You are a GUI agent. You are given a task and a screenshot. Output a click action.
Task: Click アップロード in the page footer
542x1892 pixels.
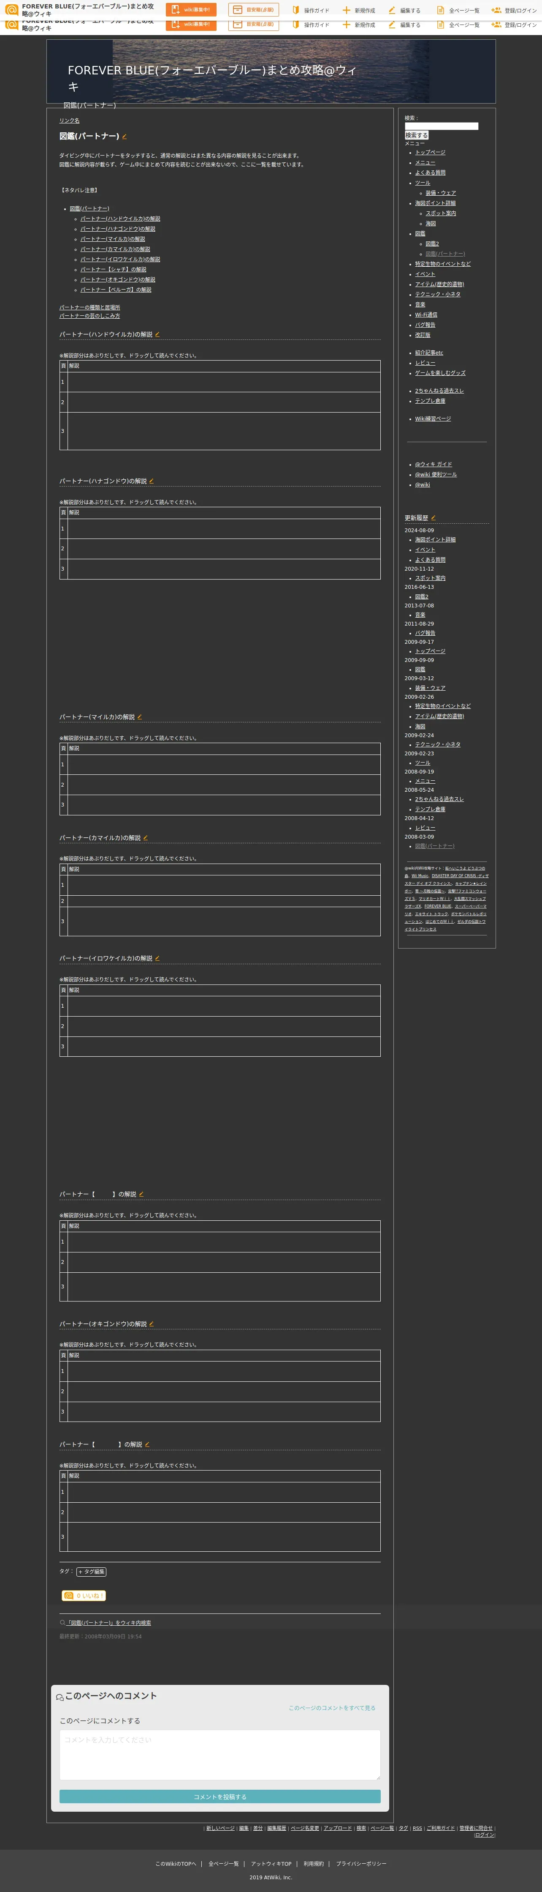338,1828
